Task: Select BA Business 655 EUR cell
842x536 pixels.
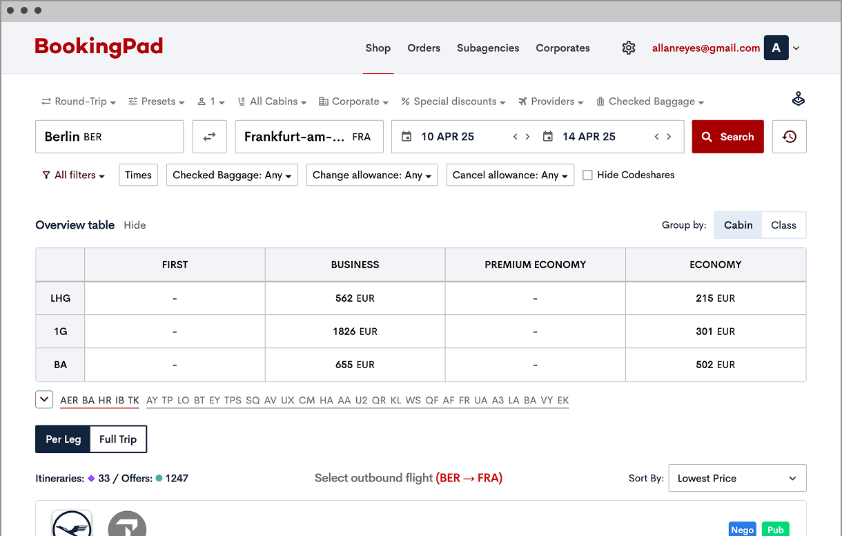Action: point(355,365)
